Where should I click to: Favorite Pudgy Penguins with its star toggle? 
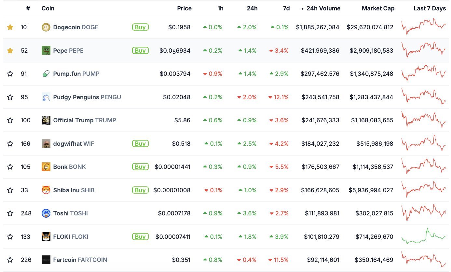point(10,97)
